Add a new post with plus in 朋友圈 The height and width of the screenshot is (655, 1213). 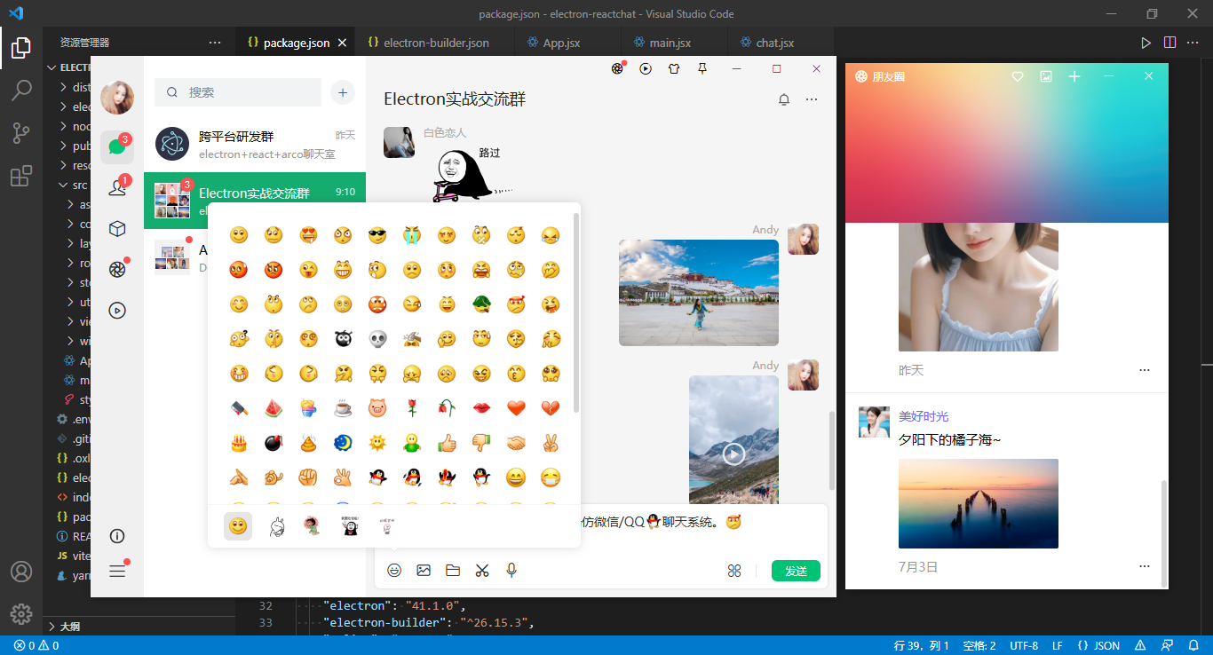[x=1074, y=76]
